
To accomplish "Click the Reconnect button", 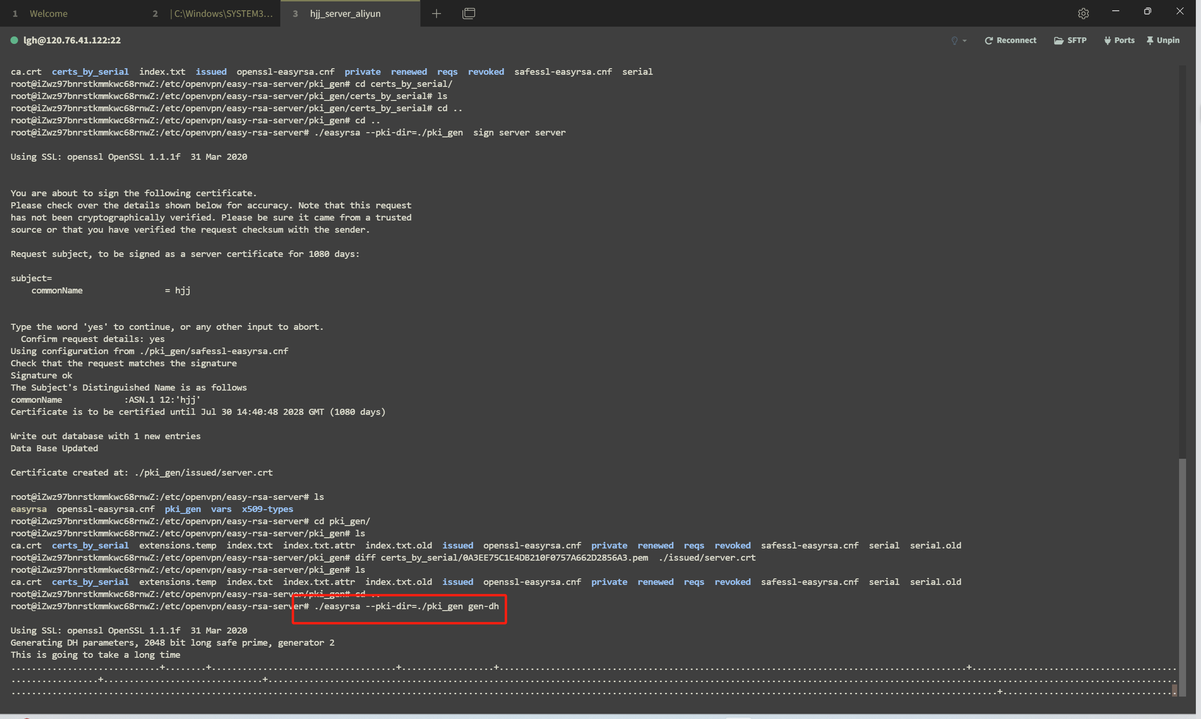I will [1010, 40].
